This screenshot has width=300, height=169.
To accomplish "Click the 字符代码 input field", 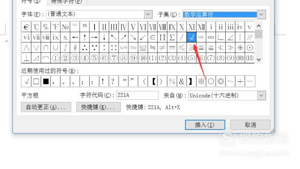I will click(x=138, y=95).
